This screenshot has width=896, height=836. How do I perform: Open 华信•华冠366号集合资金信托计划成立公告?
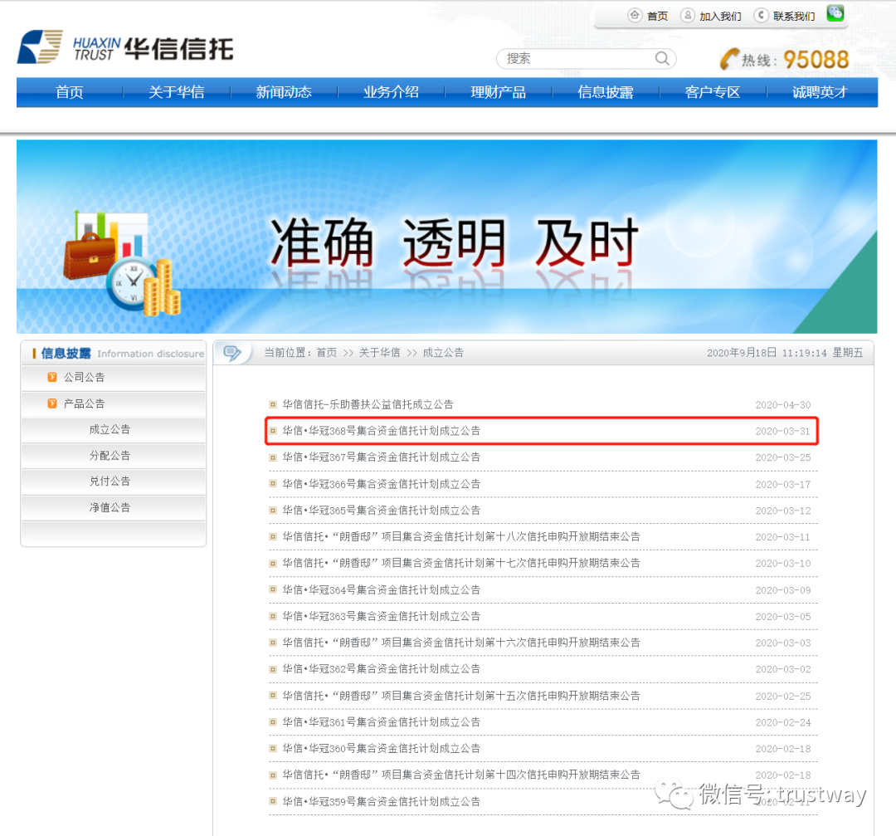(x=381, y=484)
